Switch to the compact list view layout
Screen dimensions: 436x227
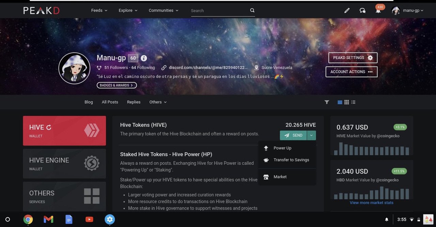354,102
